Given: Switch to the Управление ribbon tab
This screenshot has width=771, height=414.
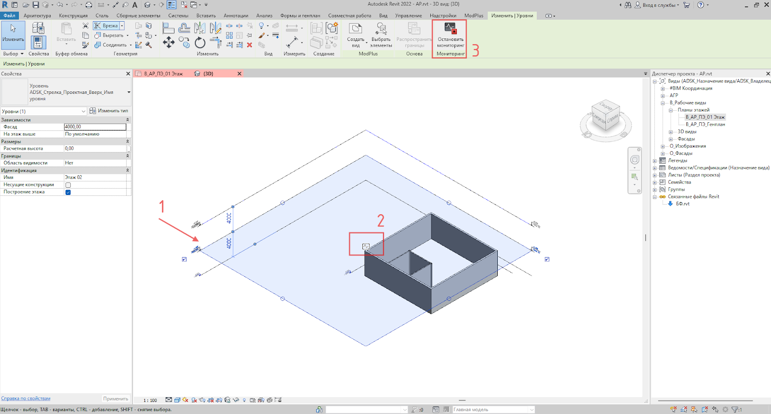Looking at the screenshot, I should [408, 15].
